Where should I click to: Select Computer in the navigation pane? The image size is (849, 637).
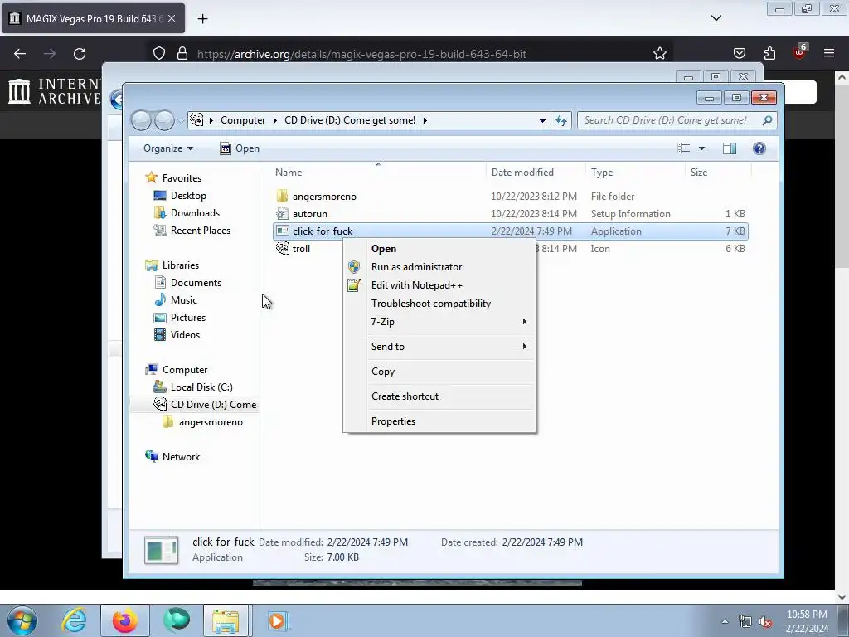click(x=185, y=370)
